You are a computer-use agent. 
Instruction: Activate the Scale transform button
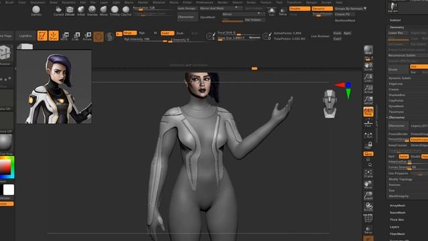tap(76, 36)
